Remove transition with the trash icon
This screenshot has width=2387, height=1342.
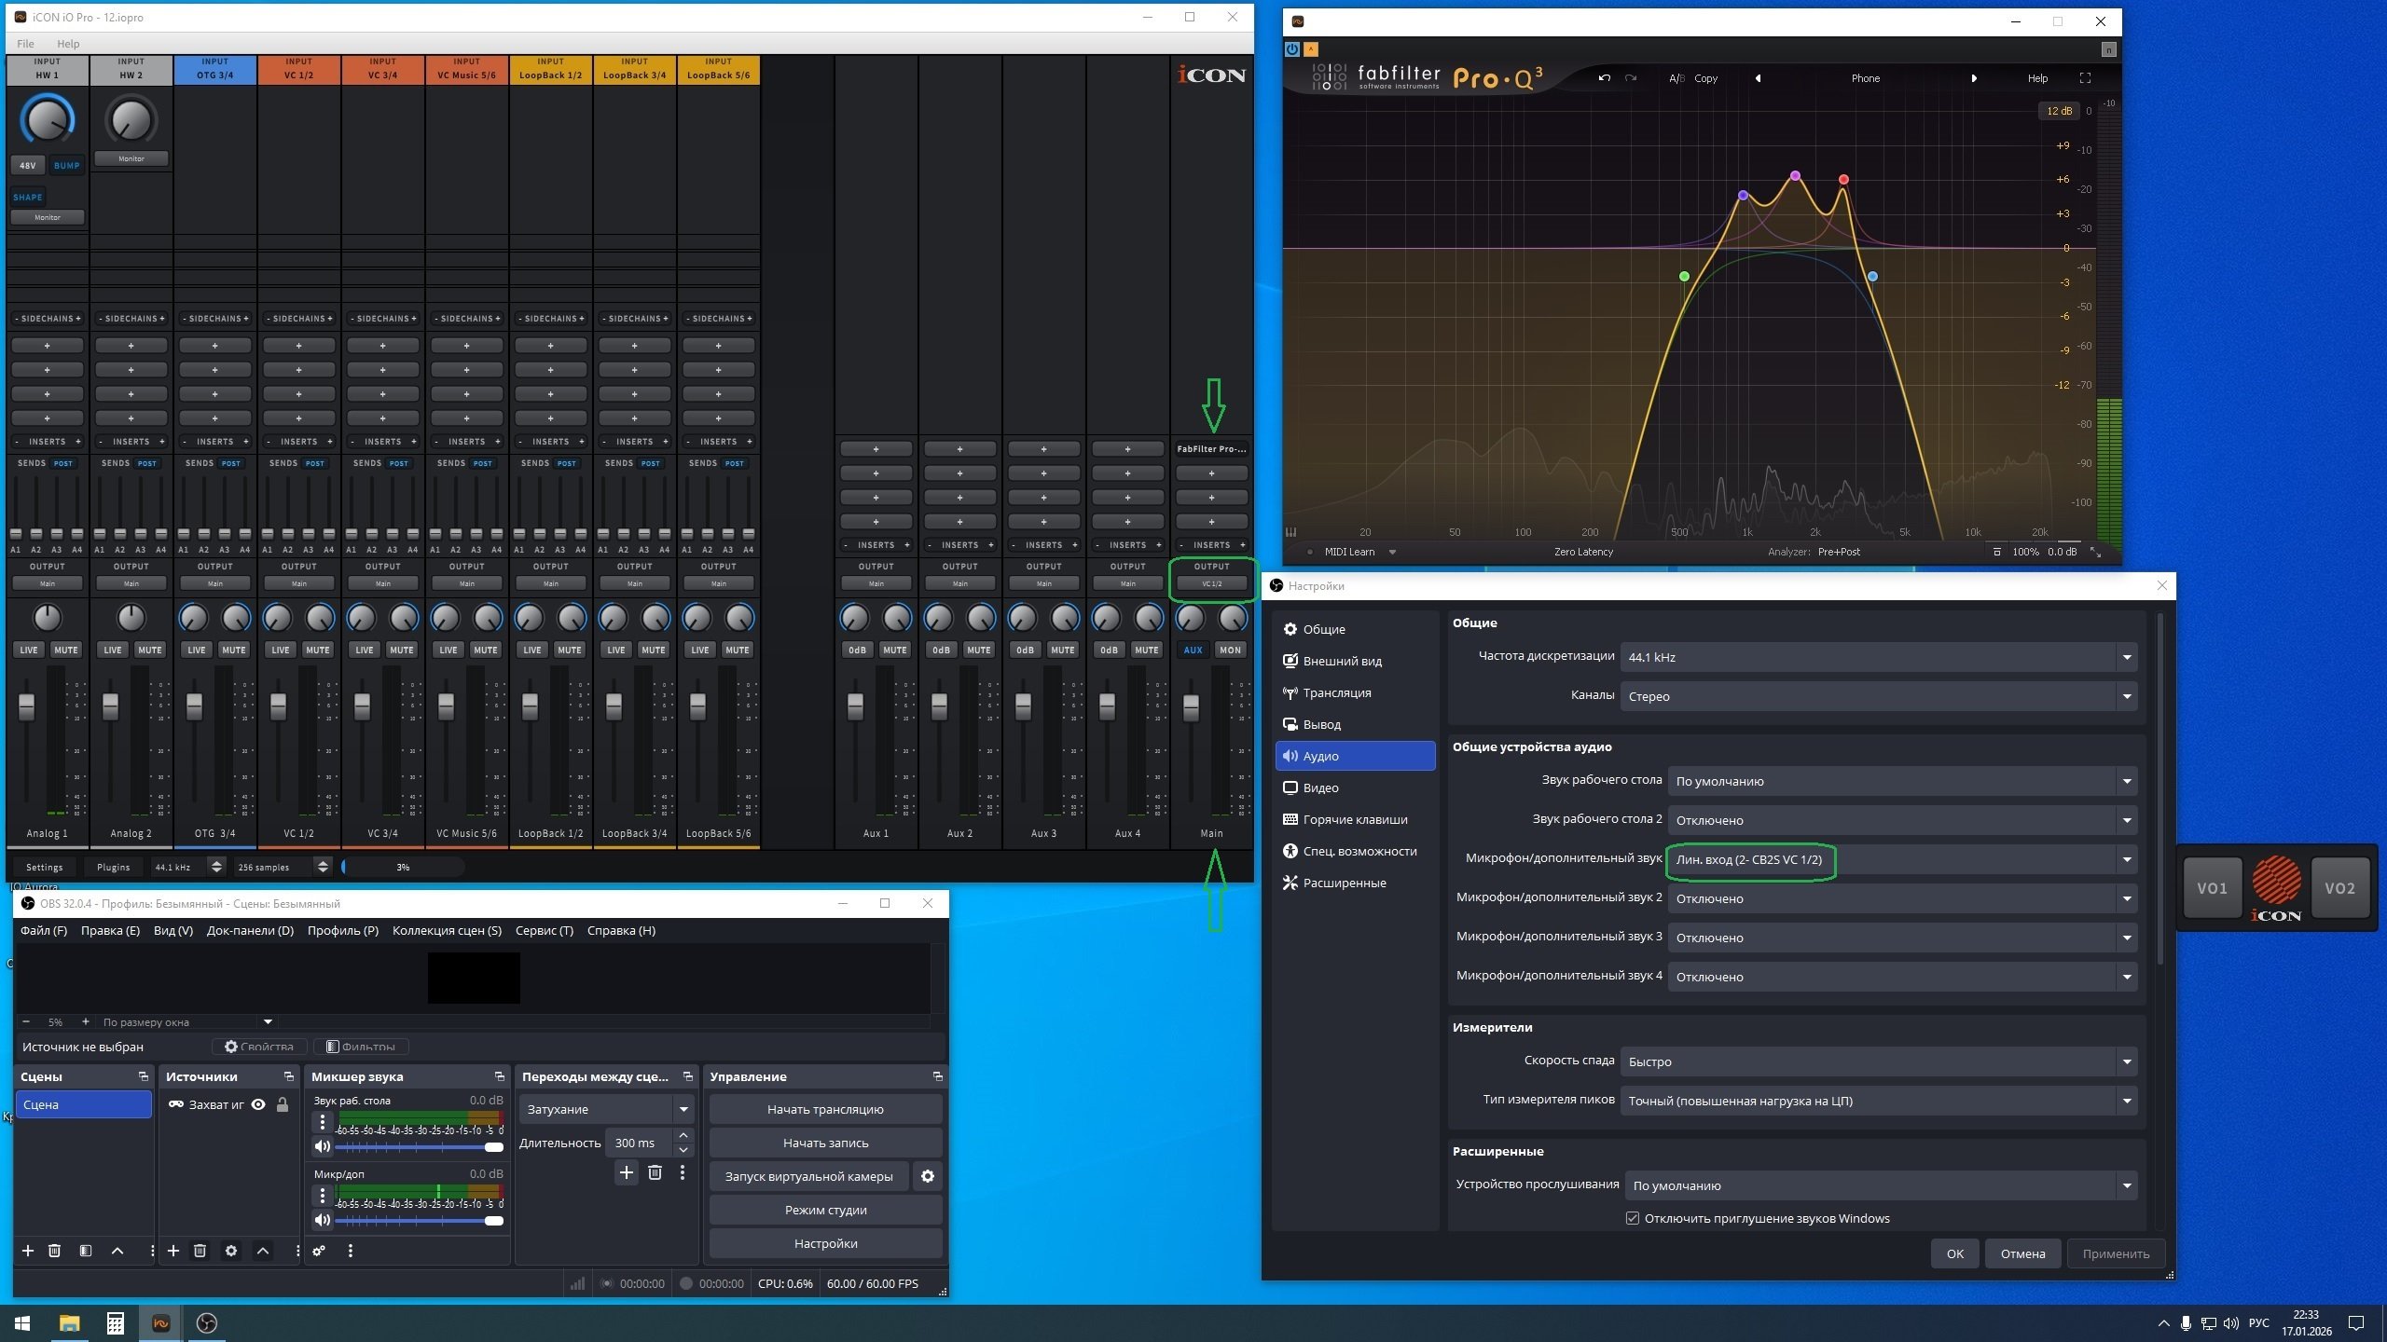(655, 1172)
